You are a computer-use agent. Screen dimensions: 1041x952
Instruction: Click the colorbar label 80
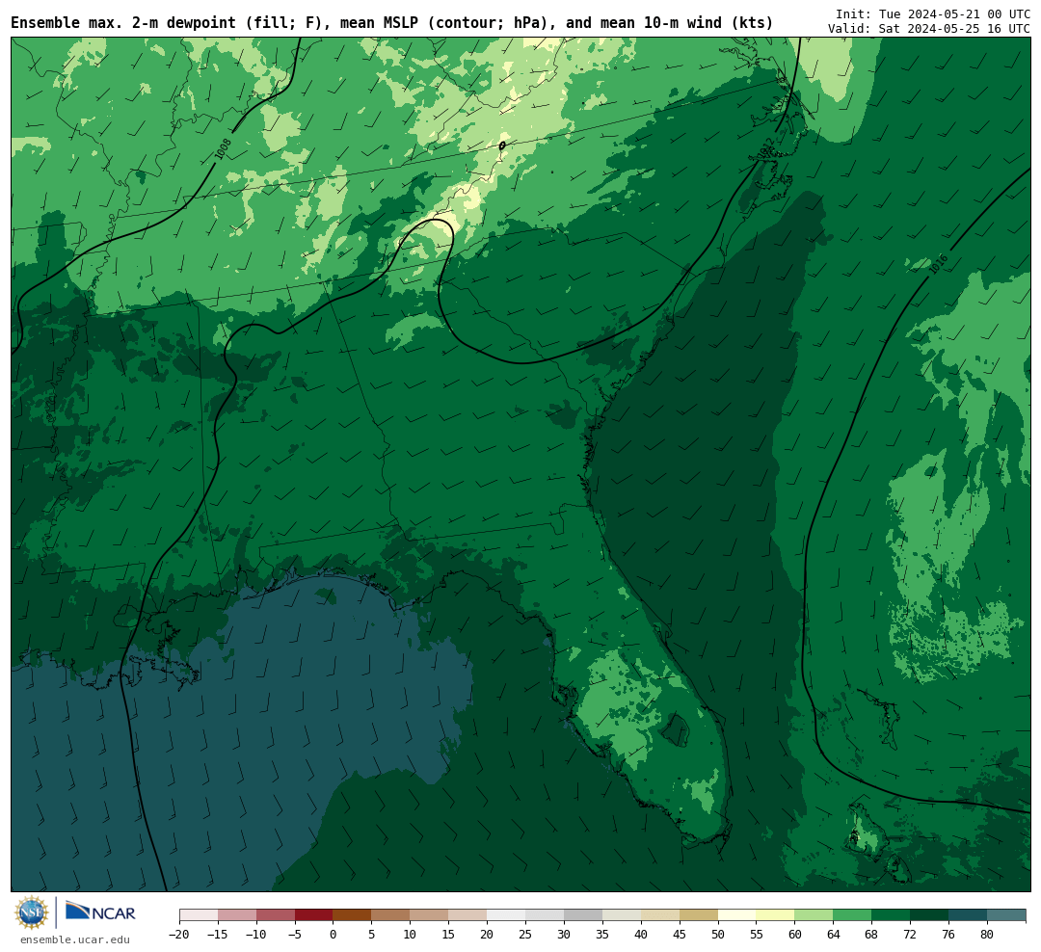987,935
